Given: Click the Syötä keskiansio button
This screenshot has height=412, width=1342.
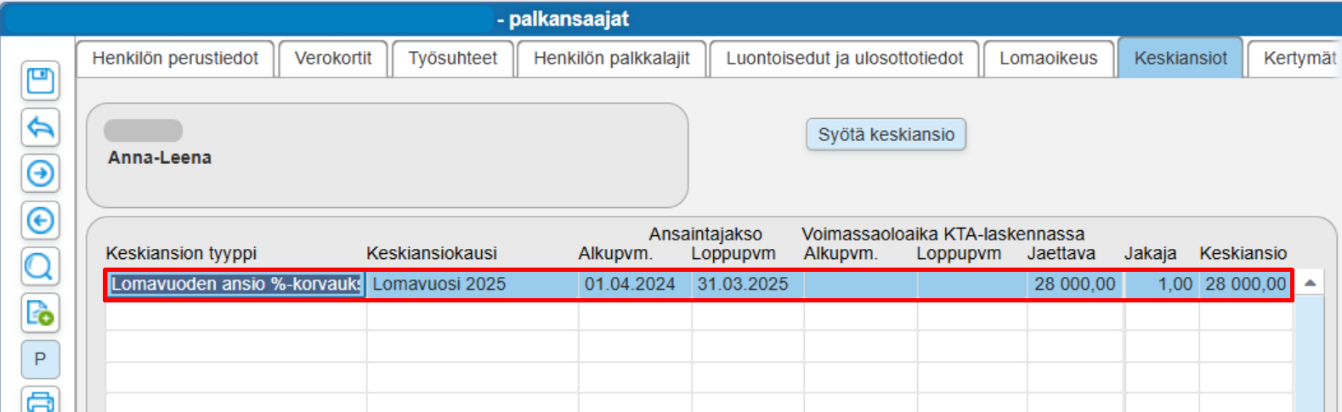Looking at the screenshot, I should click(x=886, y=134).
